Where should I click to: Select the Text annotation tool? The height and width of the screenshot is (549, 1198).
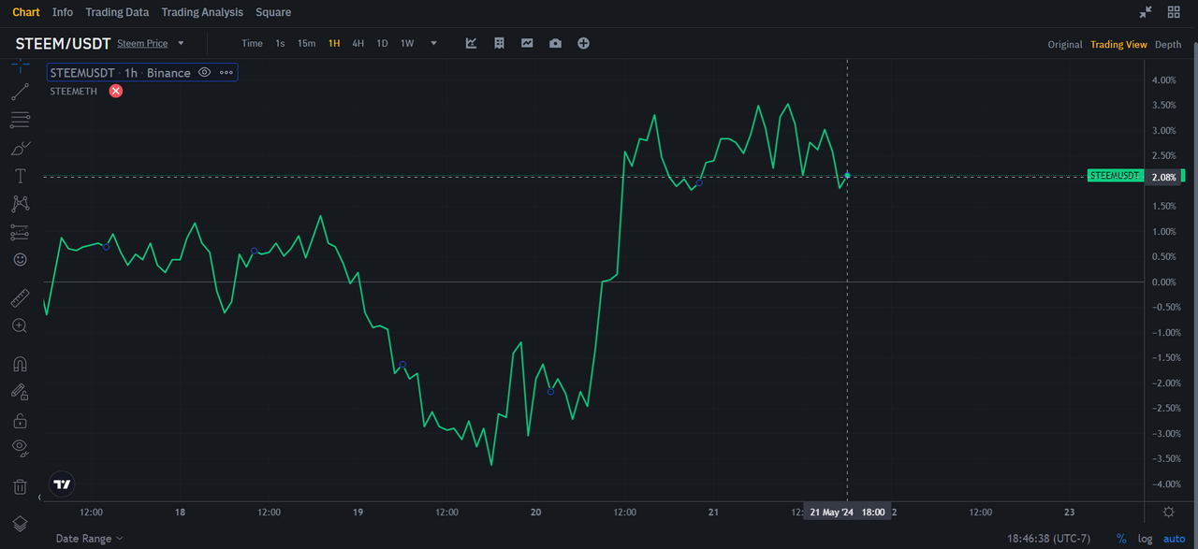click(20, 176)
